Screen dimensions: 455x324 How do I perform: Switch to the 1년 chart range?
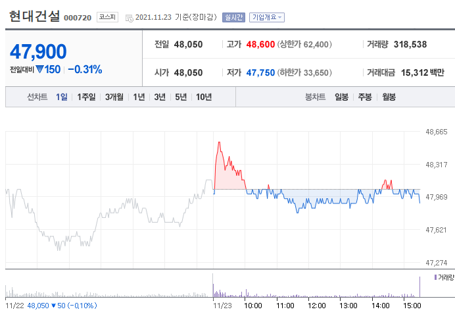[x=139, y=97]
